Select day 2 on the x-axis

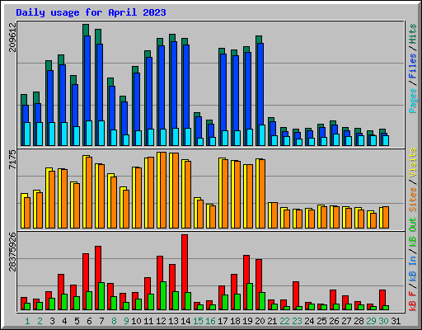pyautogui.click(x=40, y=321)
